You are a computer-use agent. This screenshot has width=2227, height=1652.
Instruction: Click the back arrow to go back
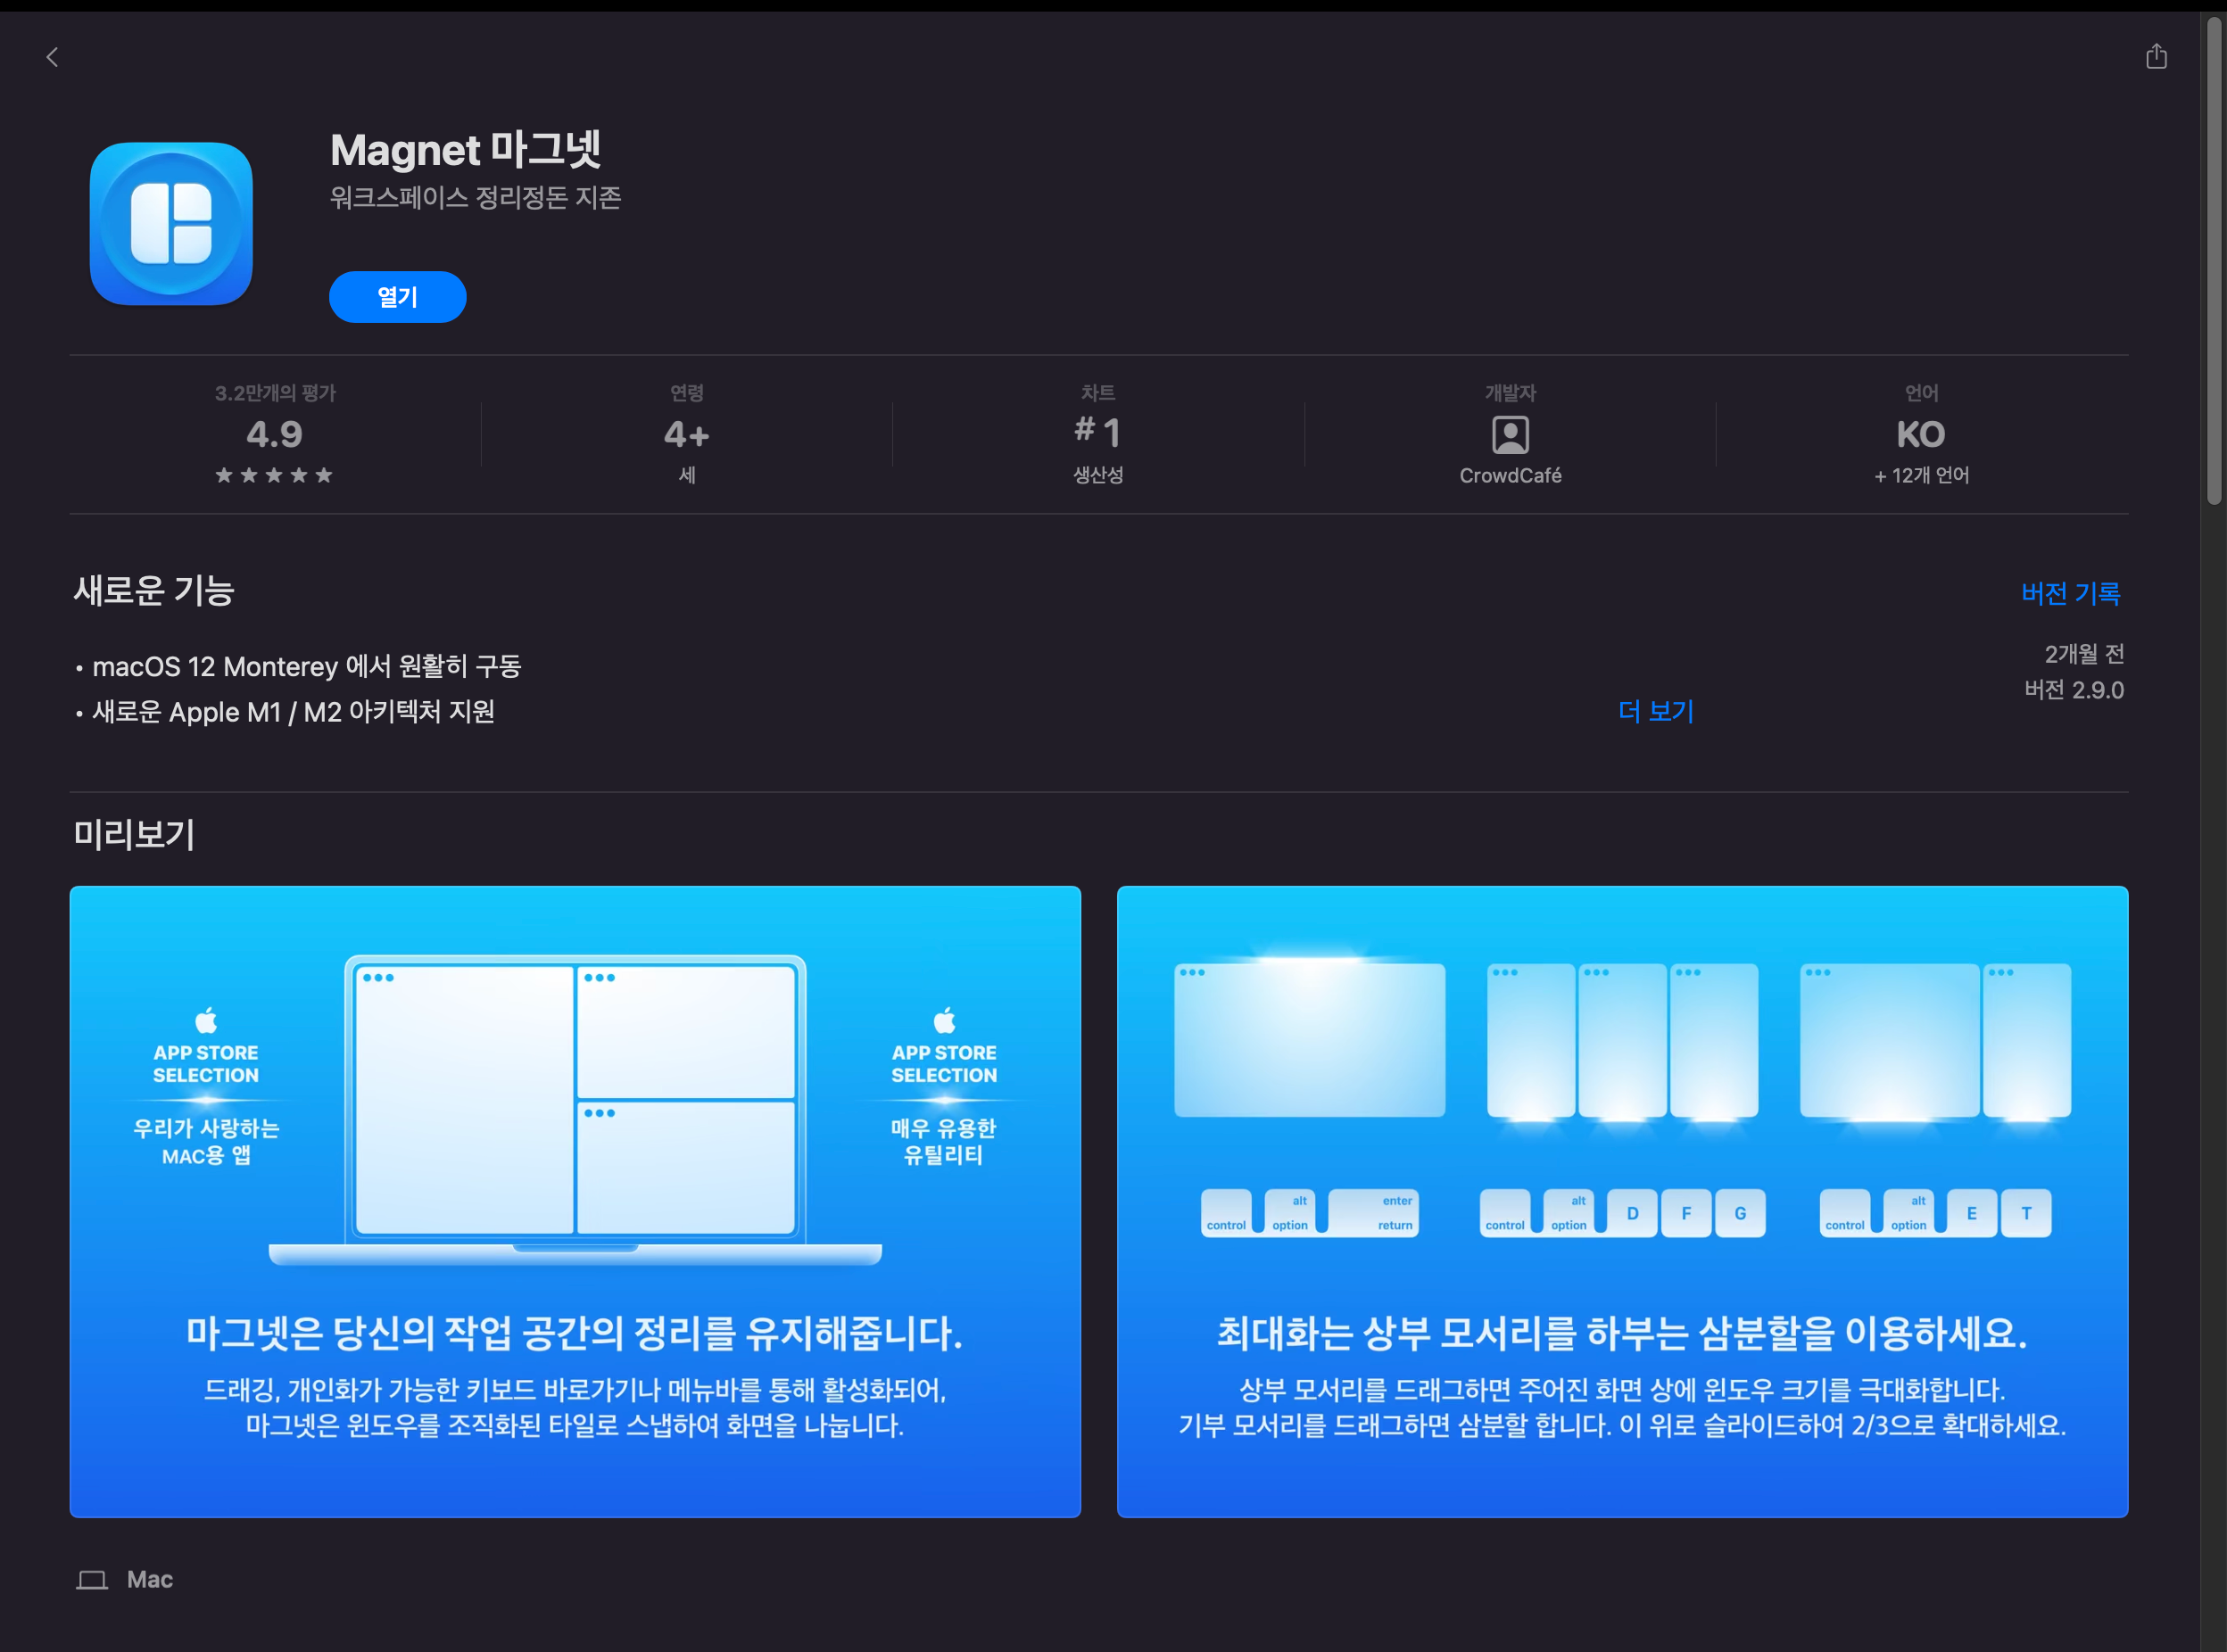point(53,56)
